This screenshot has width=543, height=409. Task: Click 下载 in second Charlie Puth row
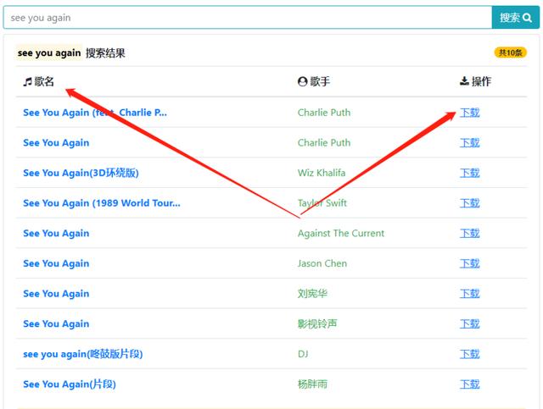pyautogui.click(x=469, y=143)
